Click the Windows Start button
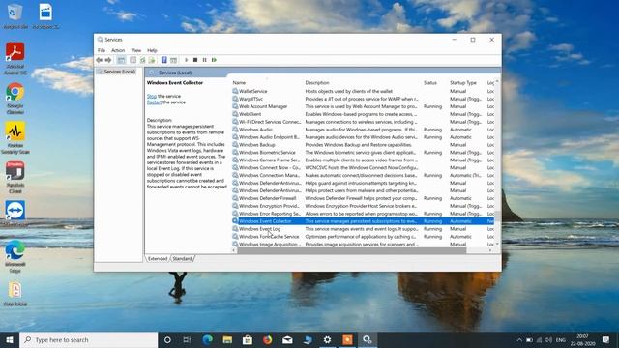 [10, 339]
